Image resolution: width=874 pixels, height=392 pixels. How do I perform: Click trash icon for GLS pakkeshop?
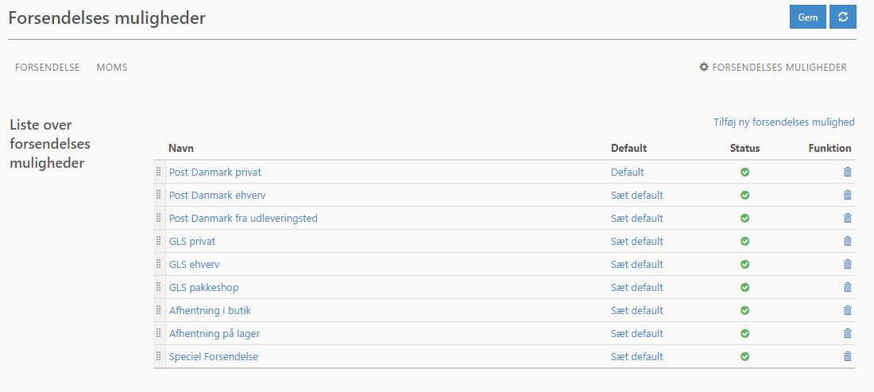pos(847,288)
